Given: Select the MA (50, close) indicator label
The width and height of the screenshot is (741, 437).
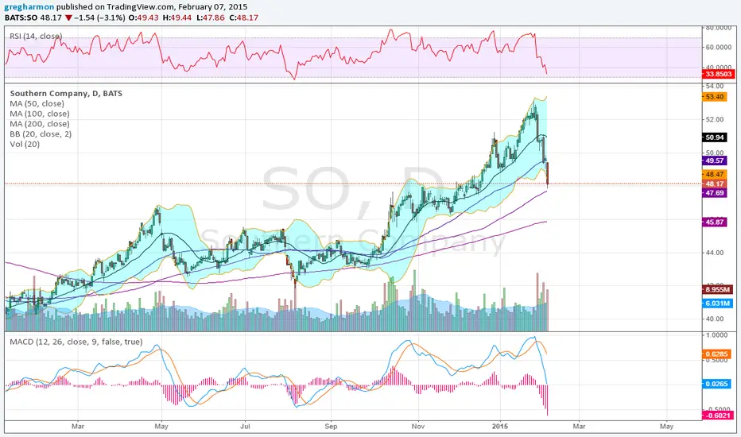Looking at the screenshot, I should [x=37, y=104].
